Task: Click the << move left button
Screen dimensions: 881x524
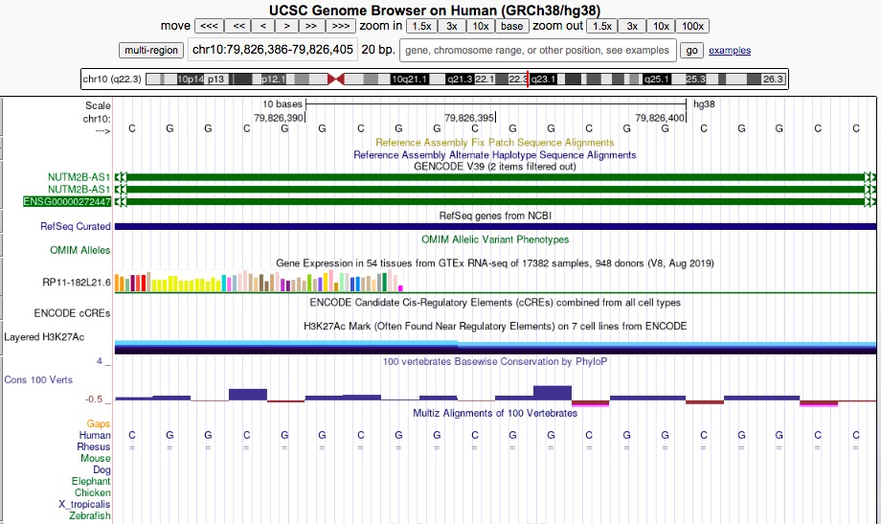Action: (238, 26)
